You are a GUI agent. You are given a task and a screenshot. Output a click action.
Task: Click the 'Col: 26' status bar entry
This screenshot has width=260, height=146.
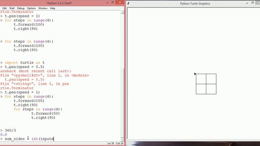point(119,143)
